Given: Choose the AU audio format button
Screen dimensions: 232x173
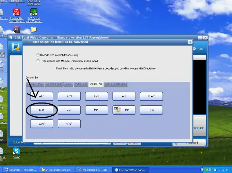Looking at the screenshot, I should pyautogui.click(x=124, y=96).
